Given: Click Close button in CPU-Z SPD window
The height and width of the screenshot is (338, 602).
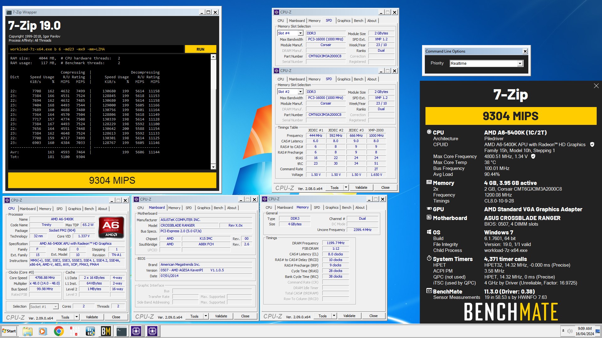Looking at the screenshot, I should [385, 188].
